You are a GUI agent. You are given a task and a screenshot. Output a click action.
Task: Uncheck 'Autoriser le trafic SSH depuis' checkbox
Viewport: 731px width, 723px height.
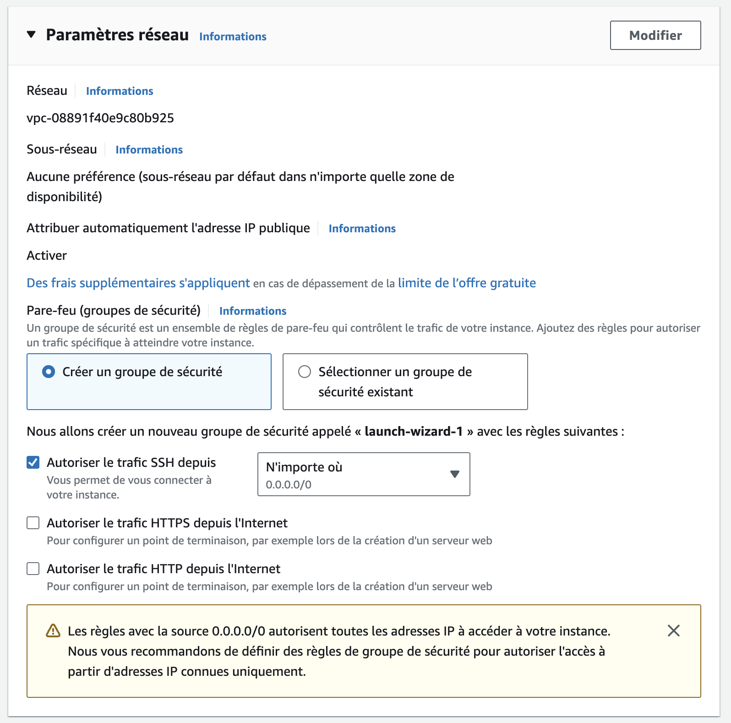click(33, 462)
